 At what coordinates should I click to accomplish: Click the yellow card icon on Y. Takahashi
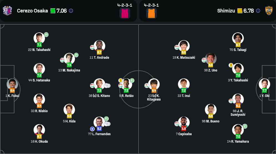tap(231, 65)
